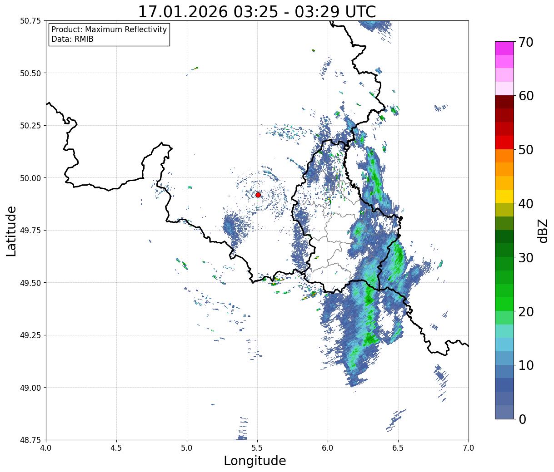
Task: Click the dark green swatch just above 30 dBZ
Action: point(504,250)
